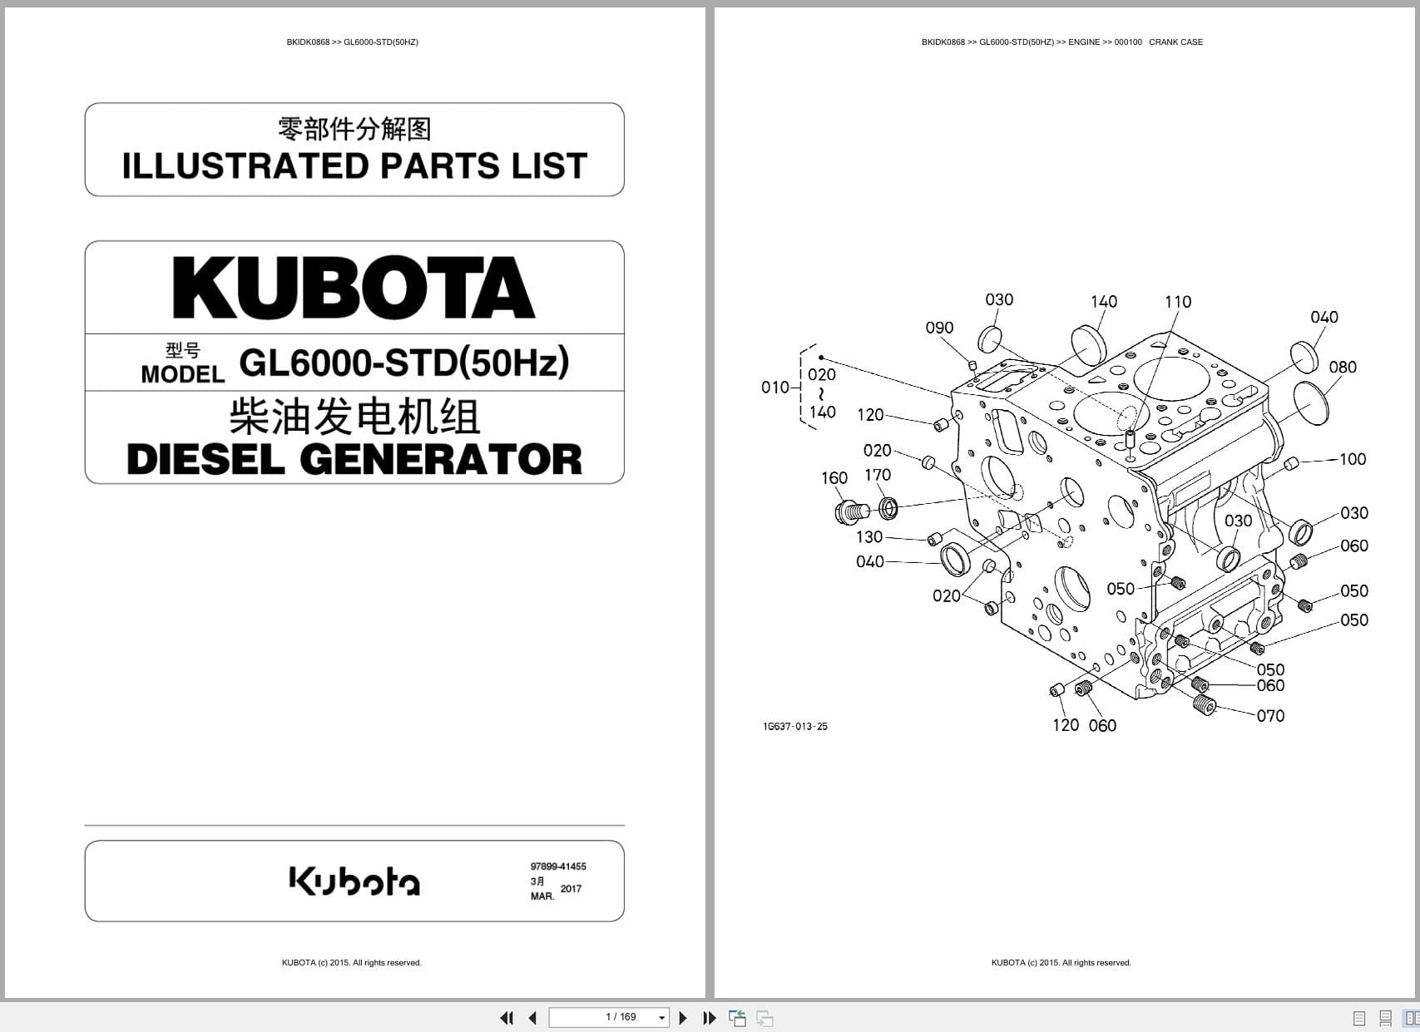This screenshot has height=1032, width=1420.
Task: Click the DIESEL GENERATOR heading
Action: [x=354, y=459]
